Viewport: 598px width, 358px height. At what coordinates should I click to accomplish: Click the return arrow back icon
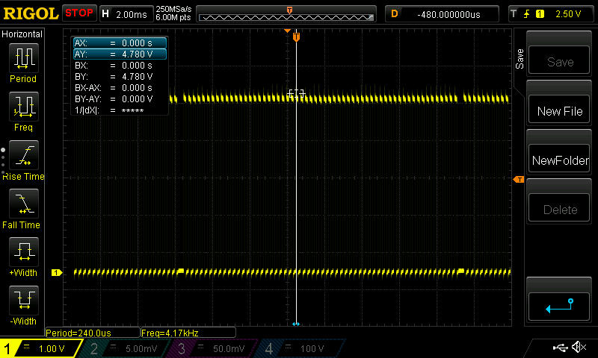[560, 305]
